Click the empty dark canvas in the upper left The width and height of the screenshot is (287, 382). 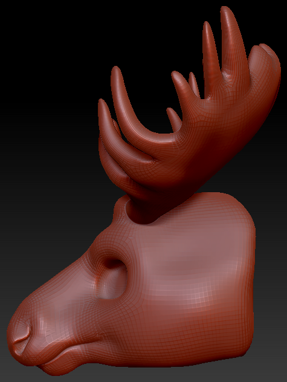click(44, 49)
